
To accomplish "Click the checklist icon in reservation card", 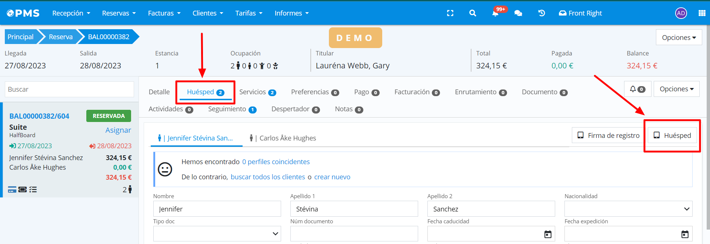I will pyautogui.click(x=33, y=190).
